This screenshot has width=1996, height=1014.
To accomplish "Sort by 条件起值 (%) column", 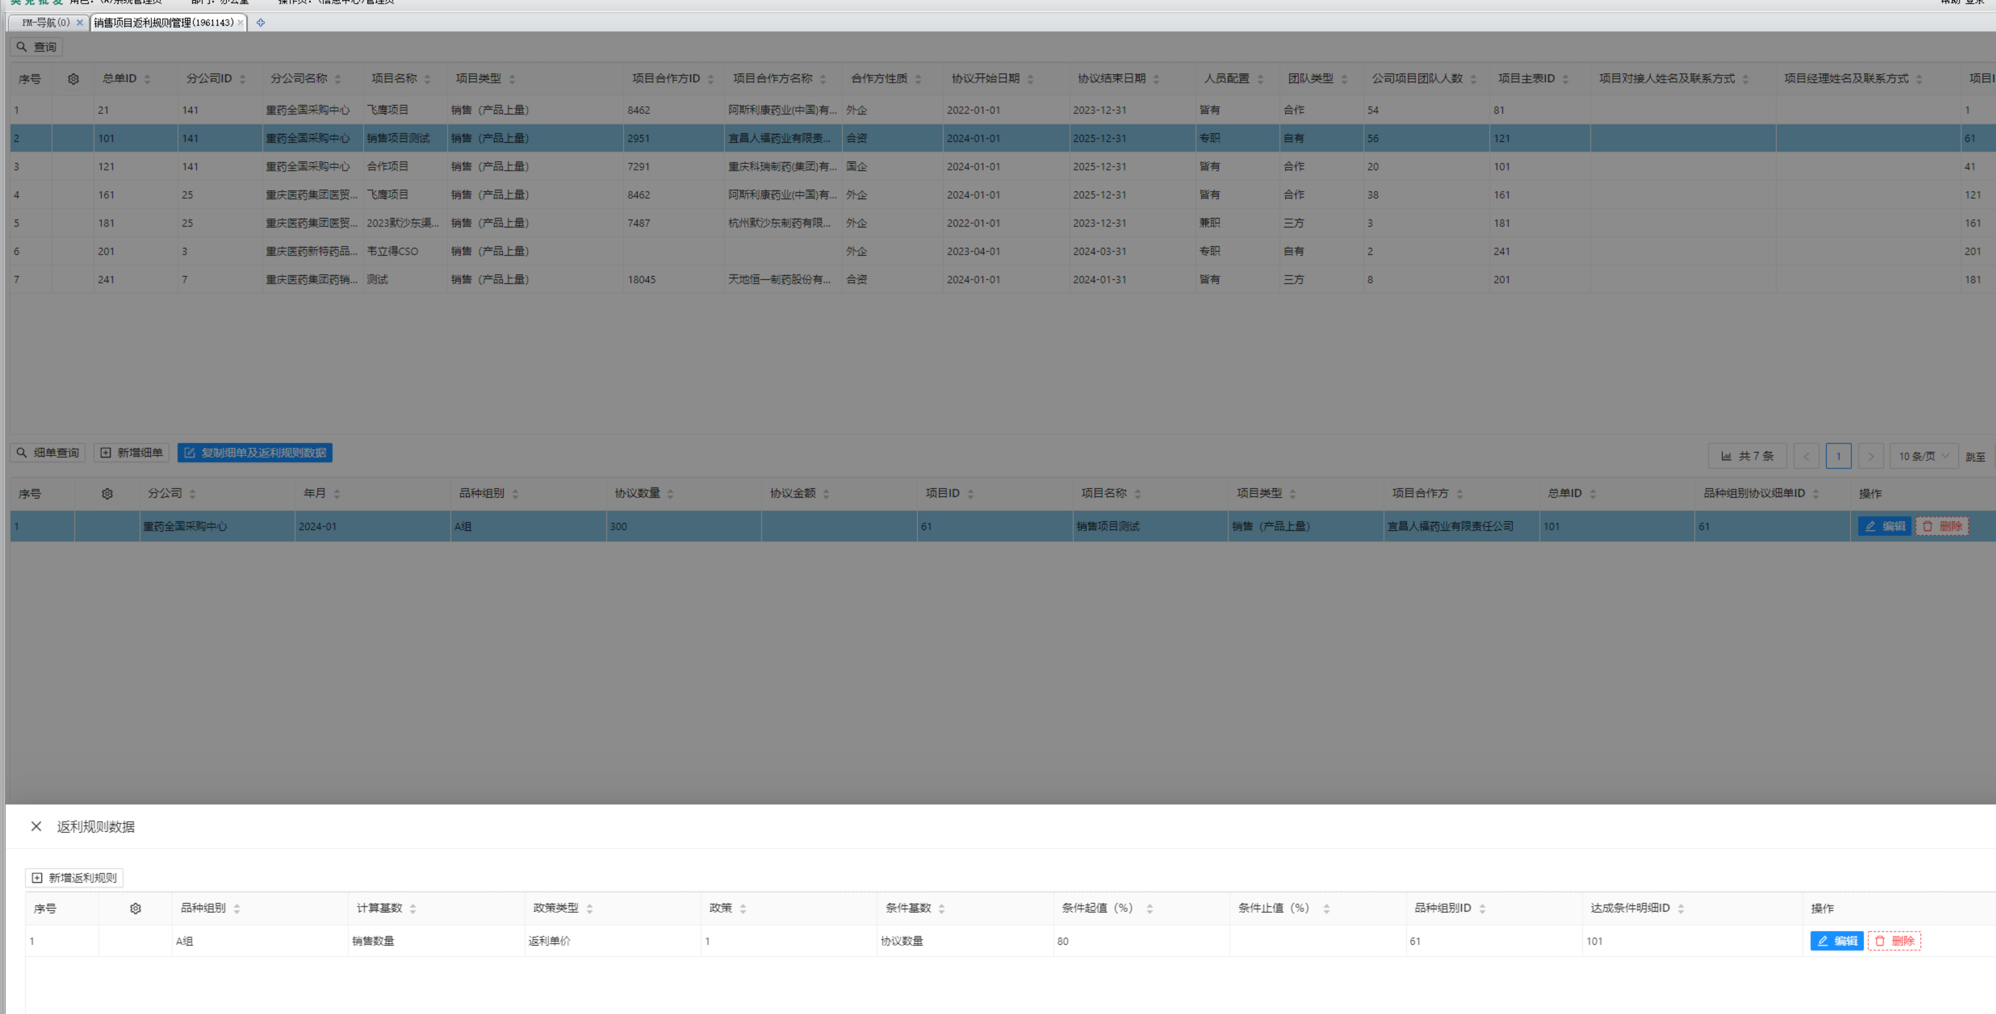I will 1150,909.
